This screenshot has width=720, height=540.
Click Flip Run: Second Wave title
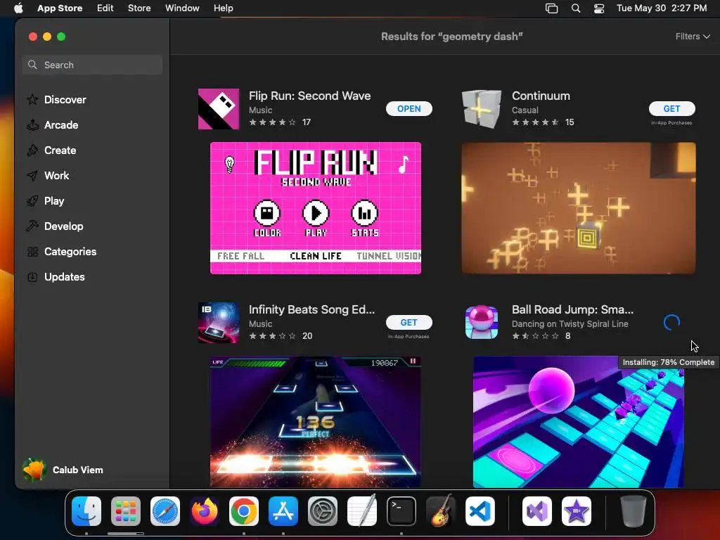coord(309,96)
